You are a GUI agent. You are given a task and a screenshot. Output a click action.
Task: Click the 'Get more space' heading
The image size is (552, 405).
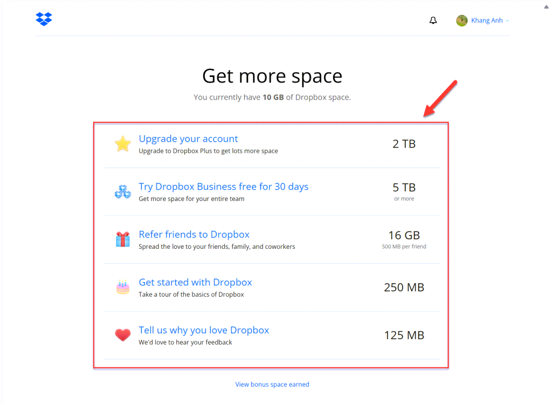click(x=272, y=76)
